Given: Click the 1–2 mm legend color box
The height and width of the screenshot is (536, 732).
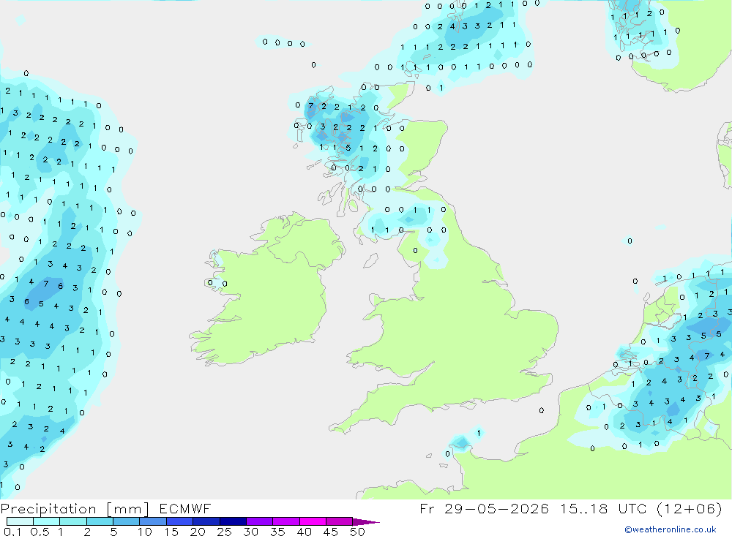Looking at the screenshot, I should coord(73,521).
